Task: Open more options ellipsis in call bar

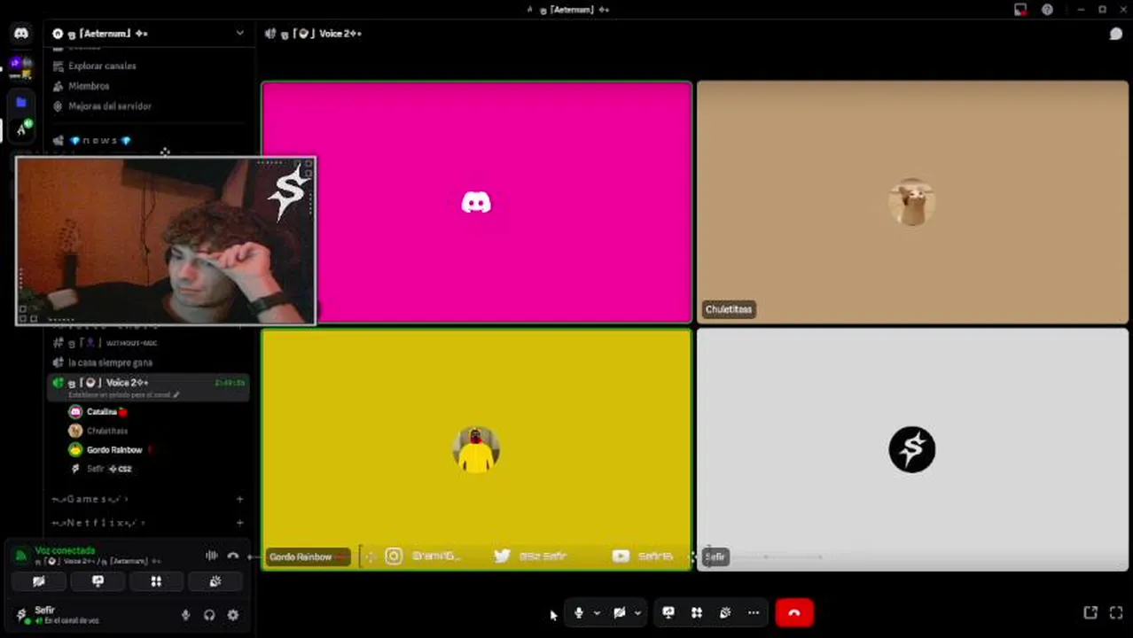Action: [x=754, y=612]
